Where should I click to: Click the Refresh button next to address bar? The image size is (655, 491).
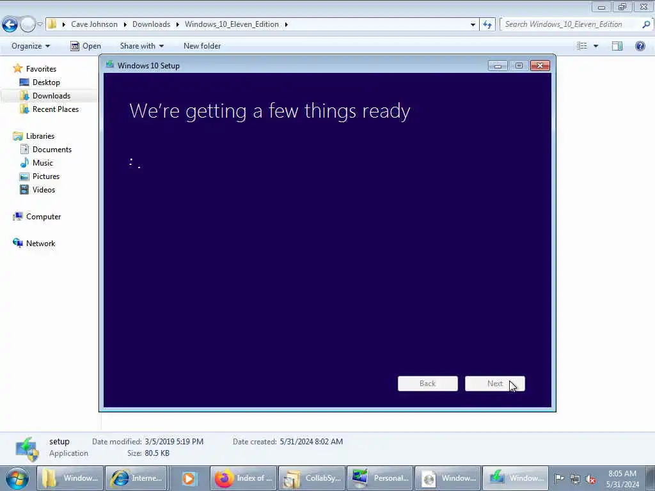point(487,24)
